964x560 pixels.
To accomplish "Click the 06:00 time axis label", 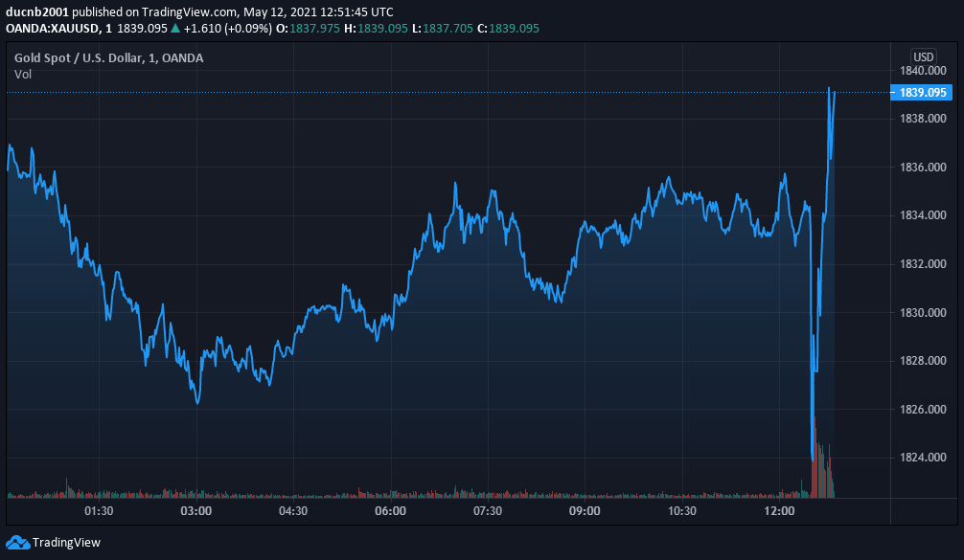I will pos(390,511).
